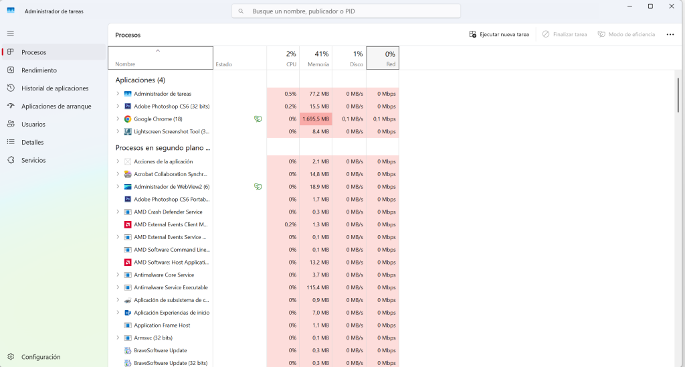Click Chrome efficiency mode leaf icon
Viewport: 685px width, 367px height.
[258, 119]
